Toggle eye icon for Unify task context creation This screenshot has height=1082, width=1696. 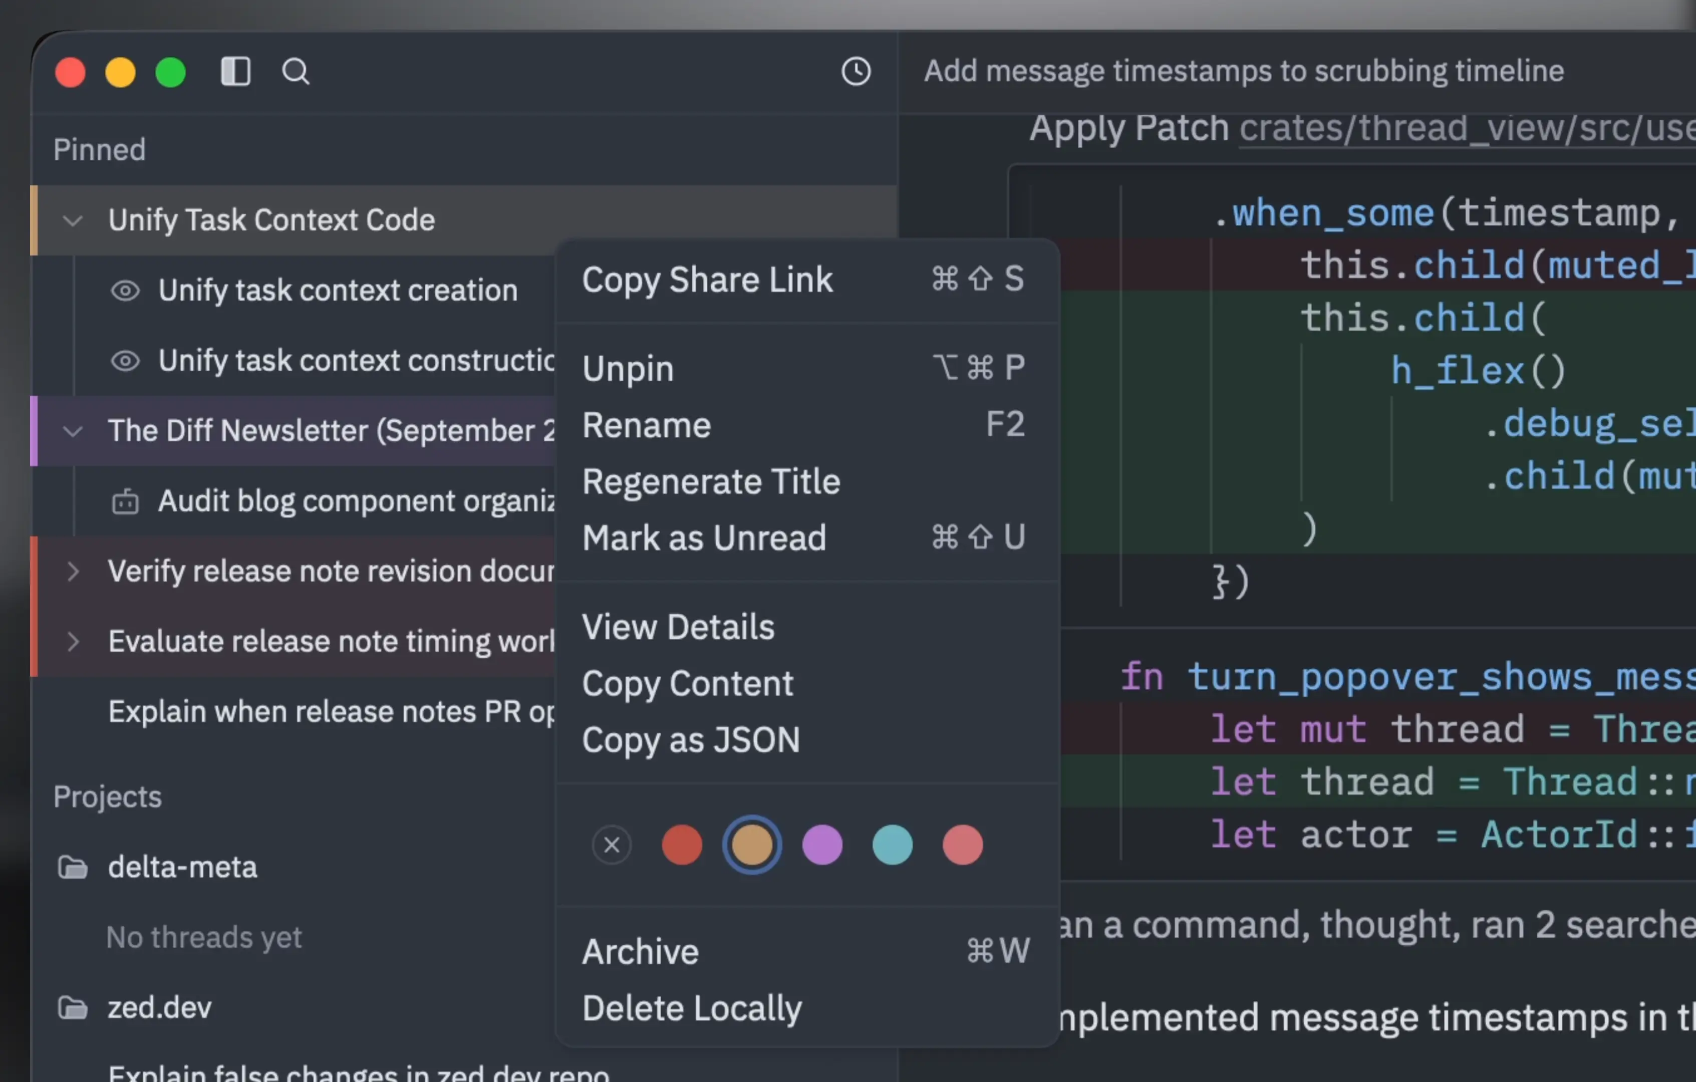click(125, 291)
